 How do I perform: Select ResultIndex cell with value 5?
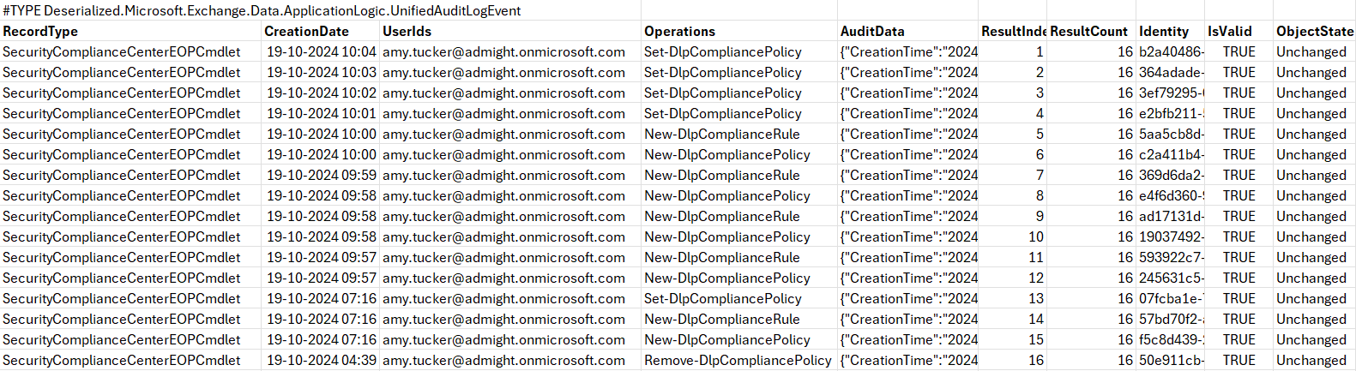[1013, 135]
